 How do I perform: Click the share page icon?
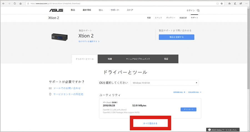(x=241, y=4)
